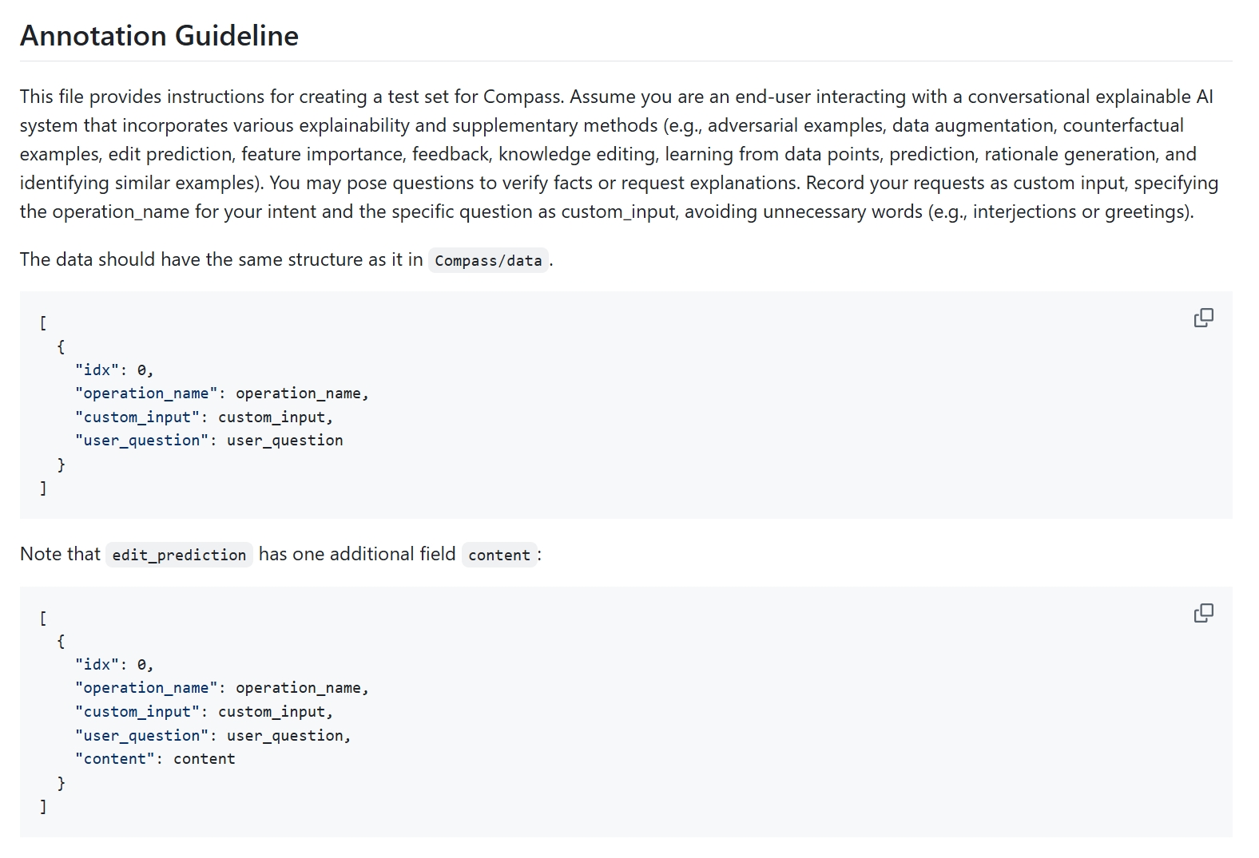Click the "idx" key in second code block
This screenshot has width=1259, height=858.
point(97,664)
